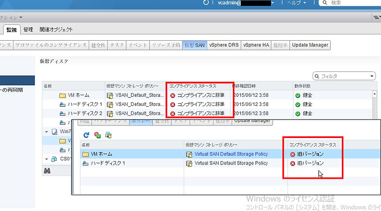This screenshot has width=381, height=211.
Task: Click the check compliance icon in overlay toolbar
Action: 97,135
